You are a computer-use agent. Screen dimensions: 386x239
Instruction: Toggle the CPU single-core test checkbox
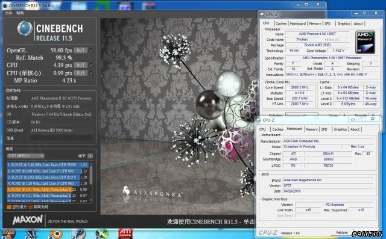(91, 73)
